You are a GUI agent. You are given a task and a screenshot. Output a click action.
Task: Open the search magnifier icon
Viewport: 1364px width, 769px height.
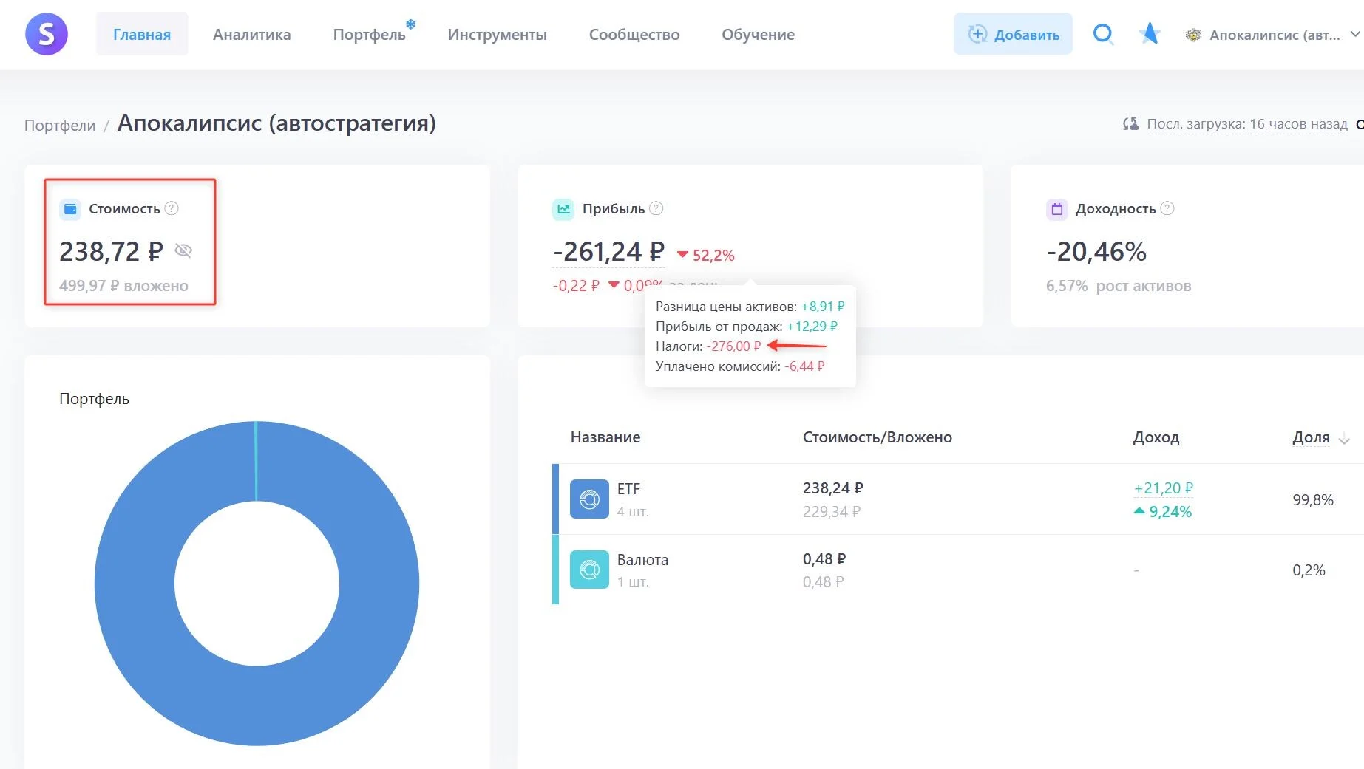[1103, 34]
